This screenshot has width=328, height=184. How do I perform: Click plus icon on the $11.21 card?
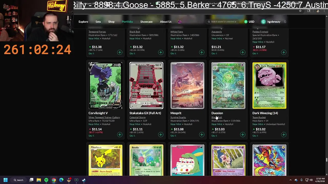pyautogui.click(x=243, y=52)
